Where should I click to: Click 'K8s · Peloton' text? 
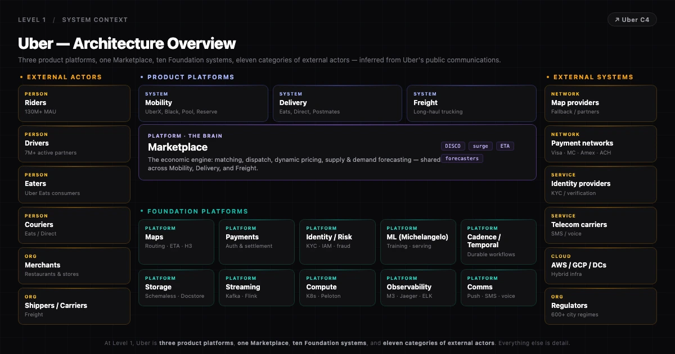[x=323, y=296]
